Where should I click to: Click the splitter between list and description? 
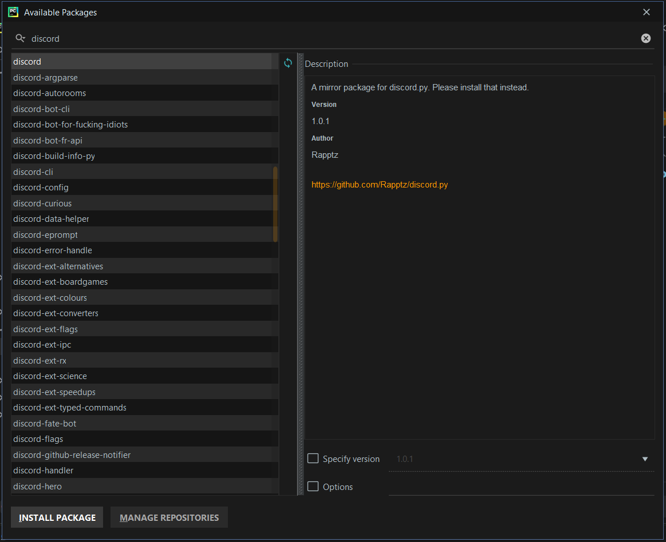pyautogui.click(x=301, y=274)
